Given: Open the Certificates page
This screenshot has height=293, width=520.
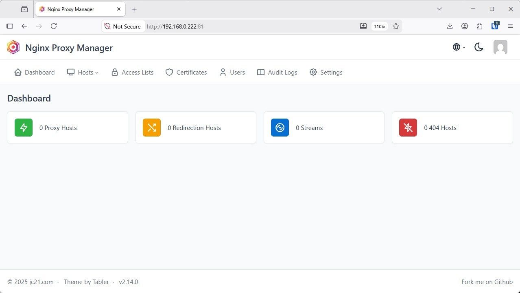Looking at the screenshot, I should pyautogui.click(x=186, y=72).
